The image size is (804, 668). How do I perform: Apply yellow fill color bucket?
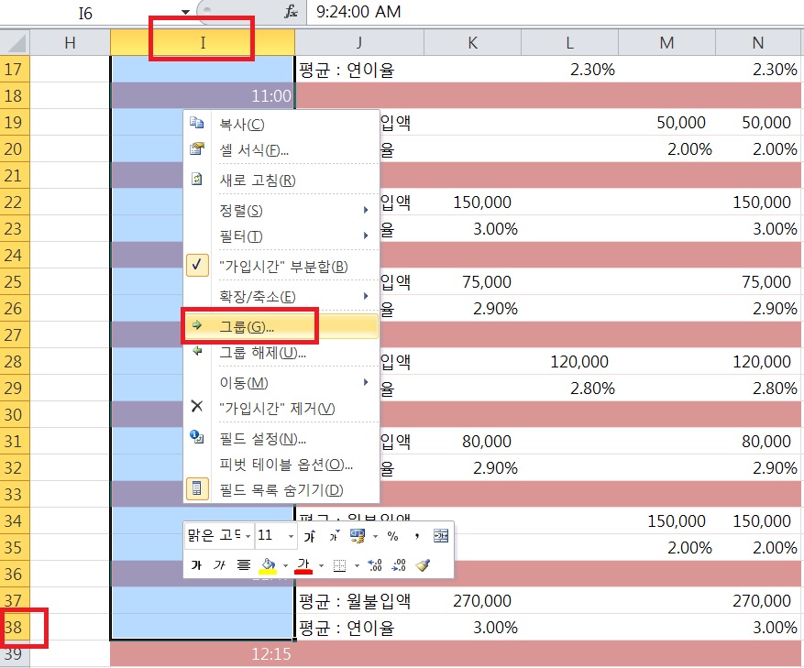tap(267, 565)
